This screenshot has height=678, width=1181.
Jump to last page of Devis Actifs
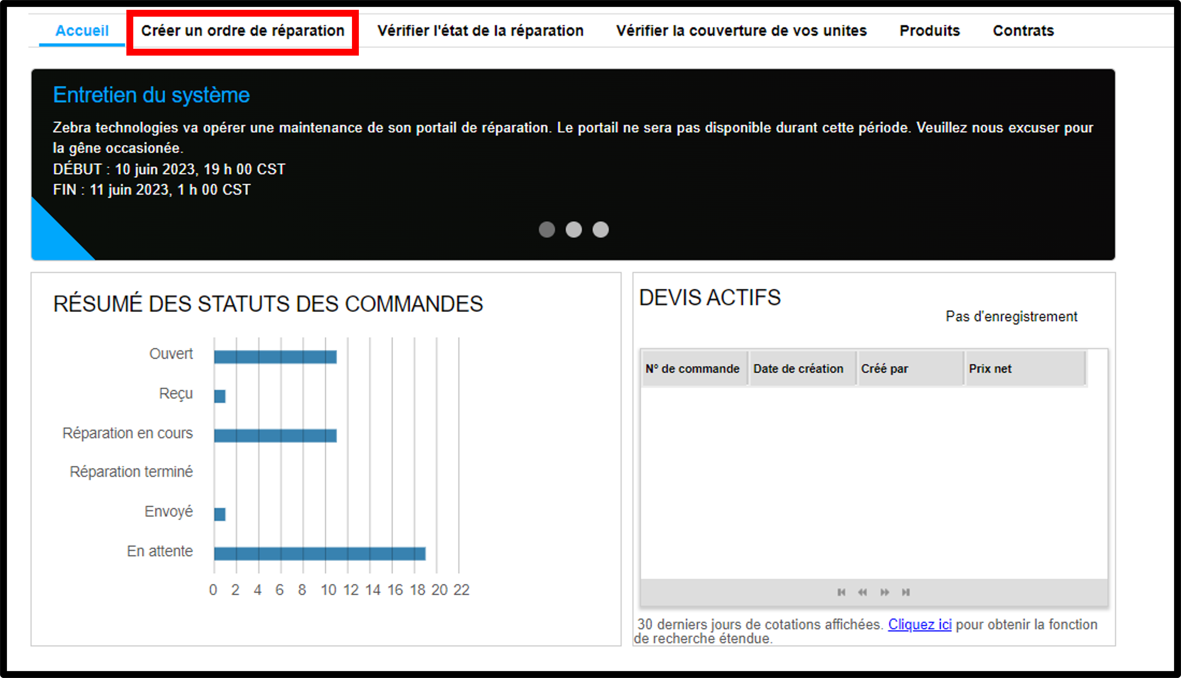point(906,592)
